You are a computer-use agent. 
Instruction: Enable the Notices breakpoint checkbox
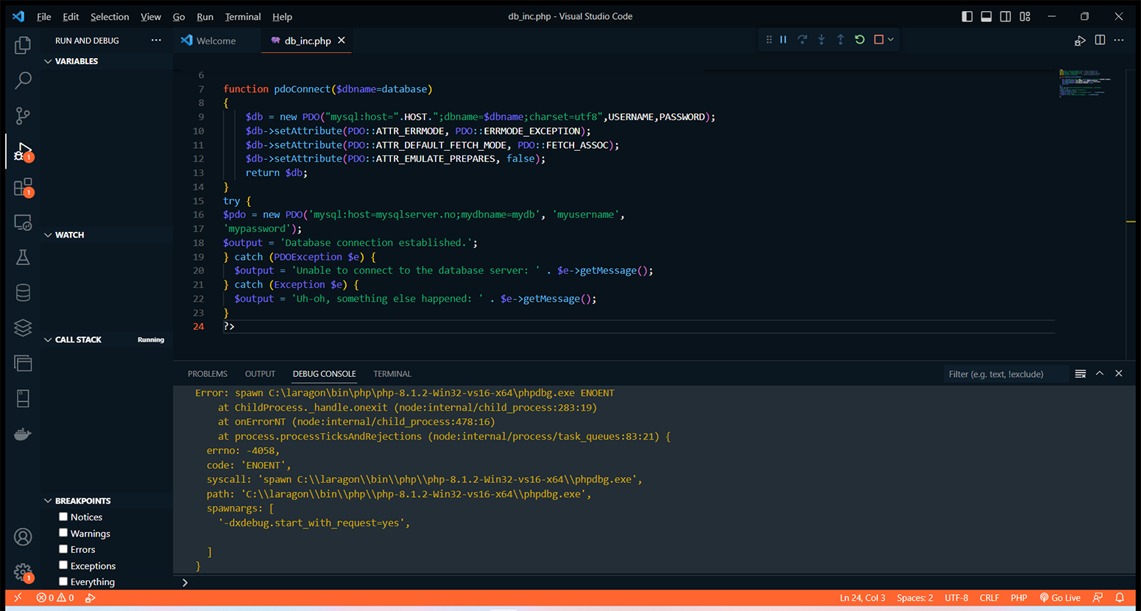pyautogui.click(x=63, y=517)
